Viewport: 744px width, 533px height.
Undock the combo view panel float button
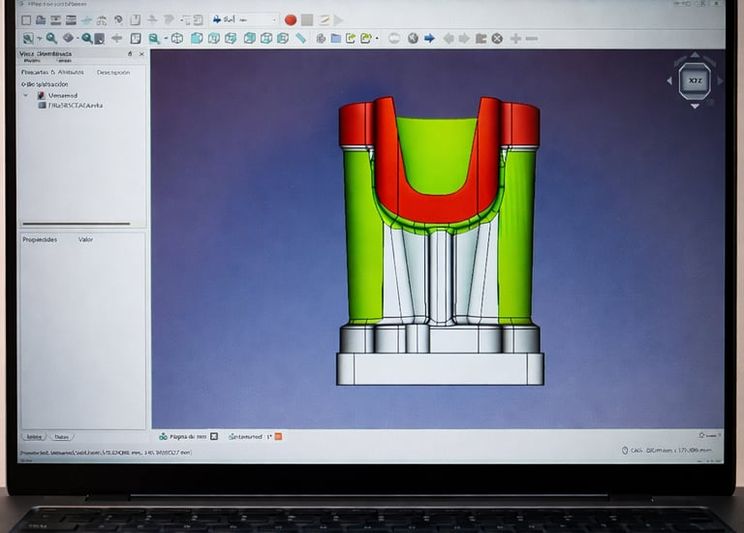click(x=130, y=54)
